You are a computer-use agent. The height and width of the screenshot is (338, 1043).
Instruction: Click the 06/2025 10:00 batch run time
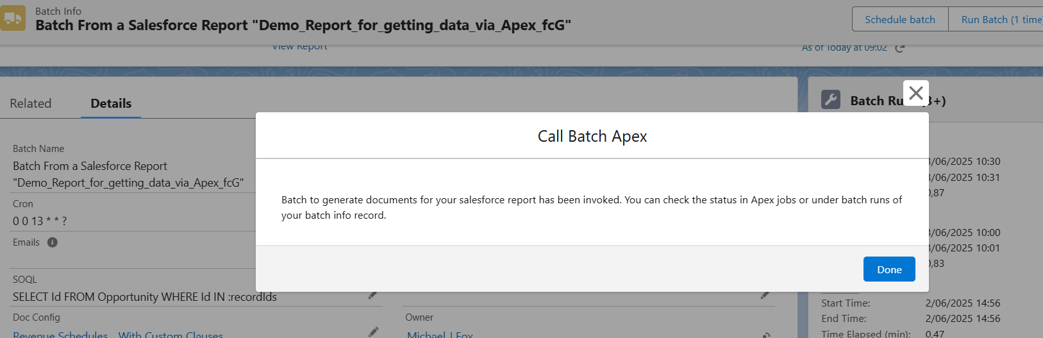[x=964, y=232]
